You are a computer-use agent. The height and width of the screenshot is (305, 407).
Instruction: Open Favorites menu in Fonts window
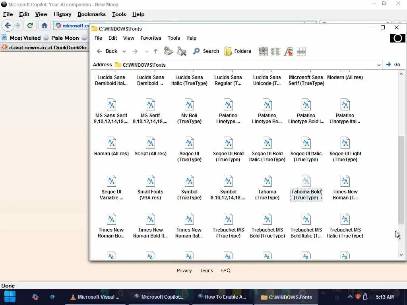[151, 38]
